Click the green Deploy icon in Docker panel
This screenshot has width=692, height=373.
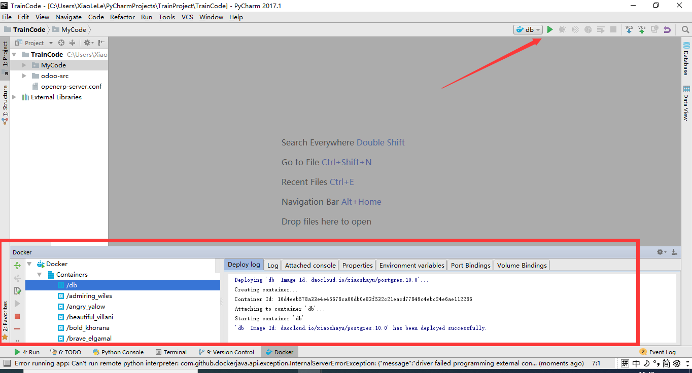click(17, 266)
